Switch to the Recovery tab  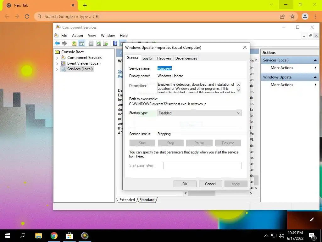164,58
